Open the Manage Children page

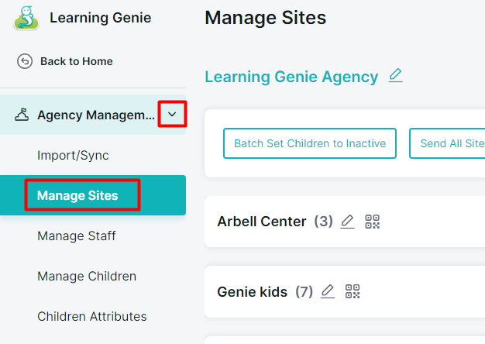tap(87, 276)
